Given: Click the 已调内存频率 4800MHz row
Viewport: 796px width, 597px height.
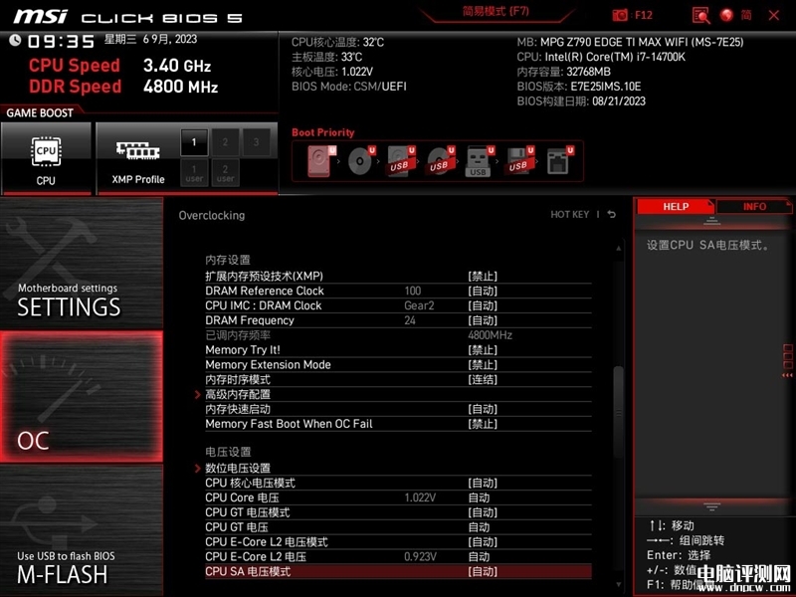Looking at the screenshot, I should [398, 335].
